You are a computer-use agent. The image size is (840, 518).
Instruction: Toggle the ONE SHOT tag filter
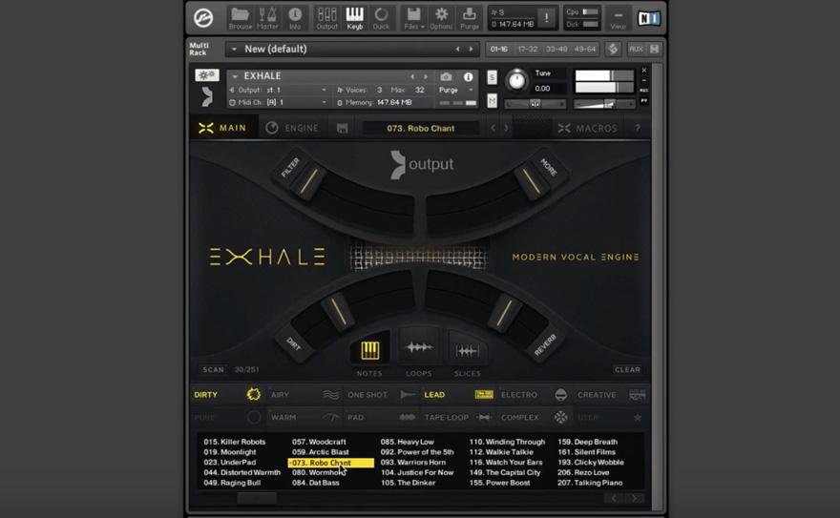click(x=382, y=395)
